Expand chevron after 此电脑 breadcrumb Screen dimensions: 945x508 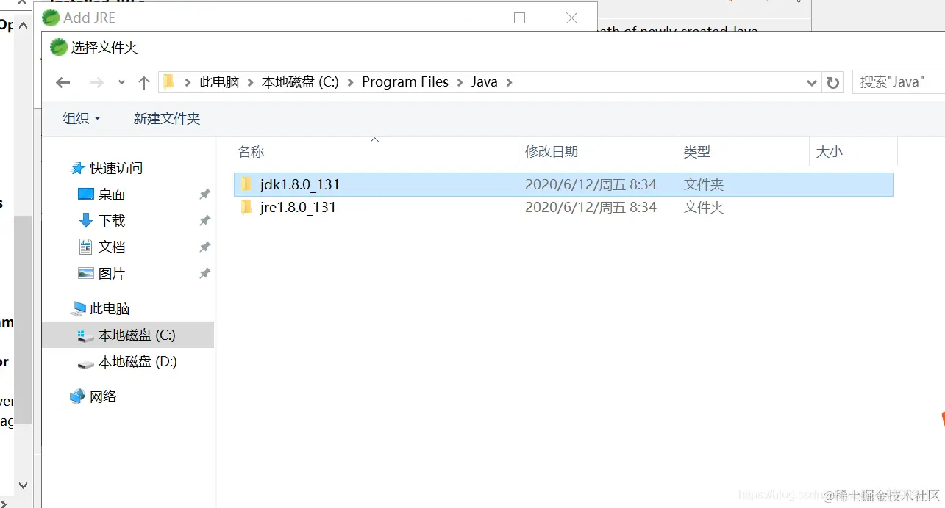pyautogui.click(x=251, y=82)
